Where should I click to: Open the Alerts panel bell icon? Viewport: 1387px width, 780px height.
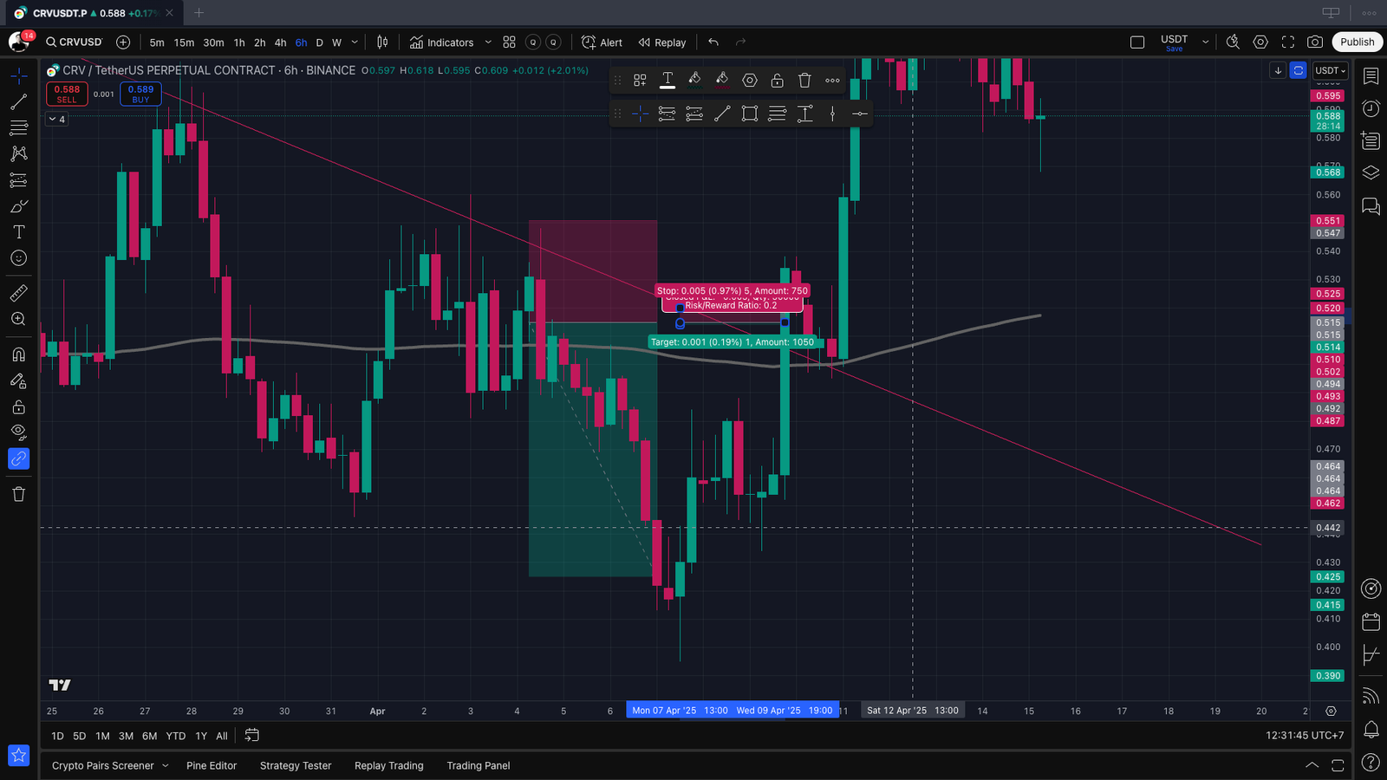[x=1371, y=729]
